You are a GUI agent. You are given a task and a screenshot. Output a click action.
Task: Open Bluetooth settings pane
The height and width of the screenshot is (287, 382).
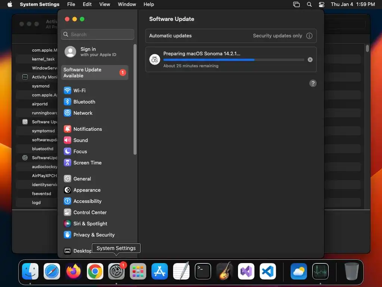[95, 102]
